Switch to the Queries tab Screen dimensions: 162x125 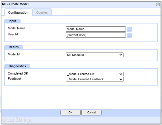pyautogui.click(x=42, y=12)
